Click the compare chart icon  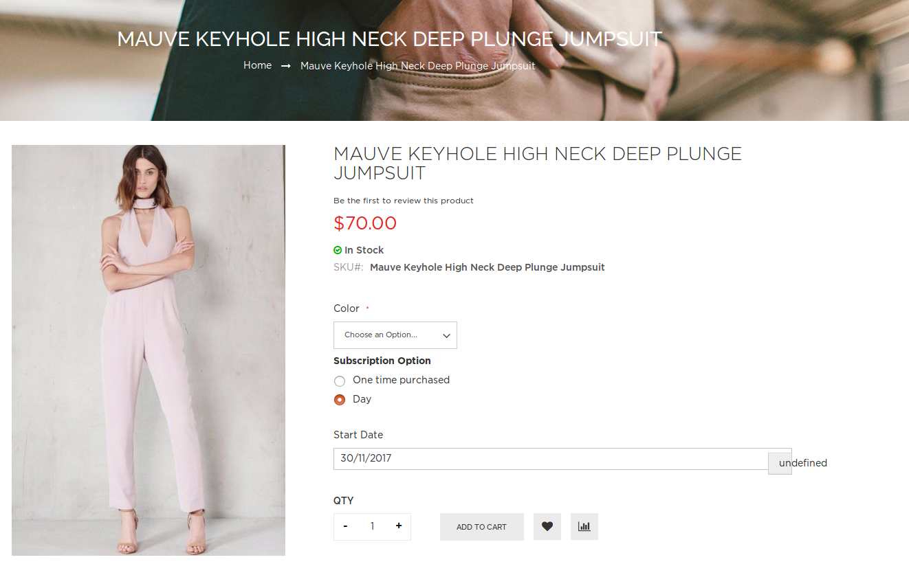point(584,527)
